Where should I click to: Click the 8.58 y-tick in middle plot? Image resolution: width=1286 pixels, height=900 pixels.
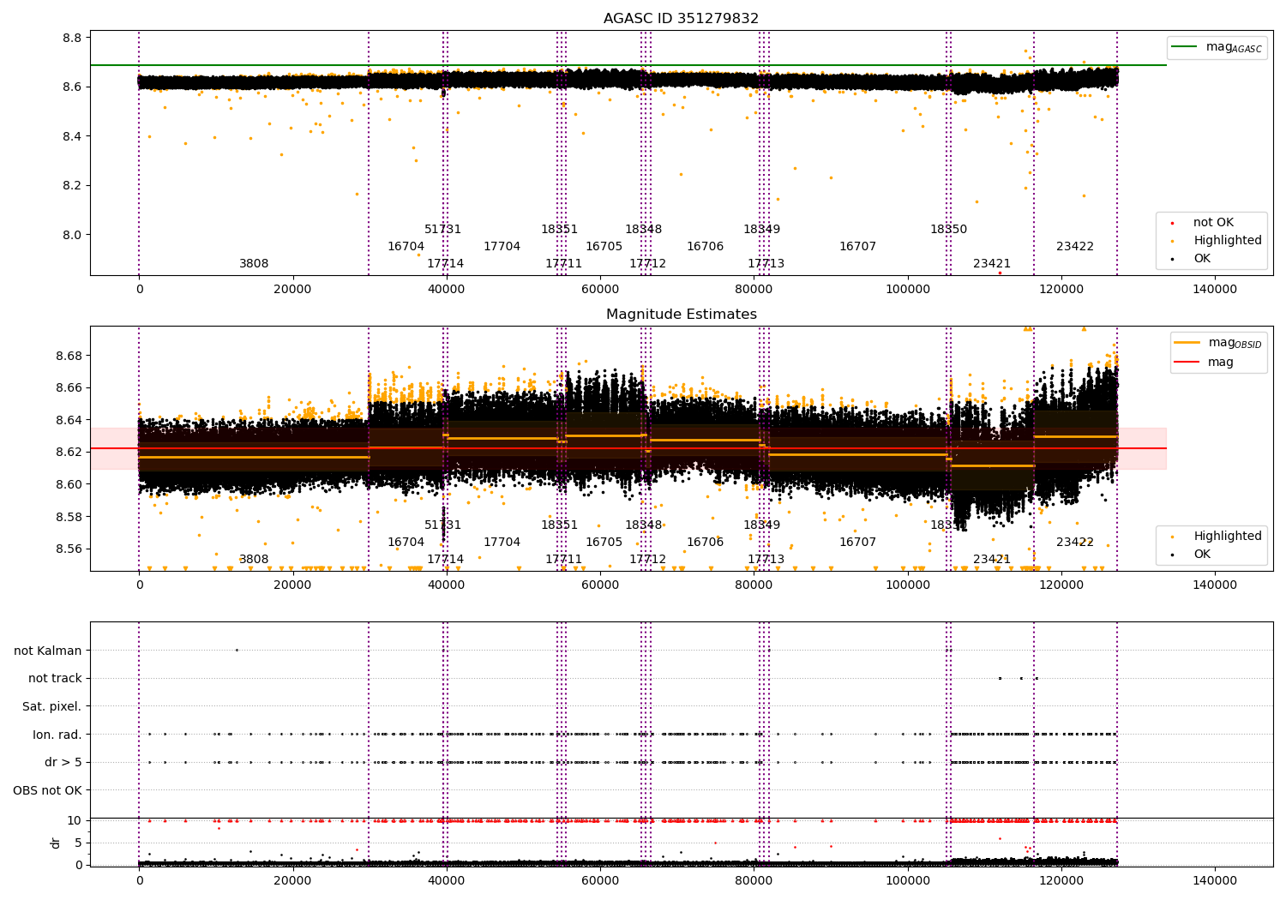click(x=69, y=517)
